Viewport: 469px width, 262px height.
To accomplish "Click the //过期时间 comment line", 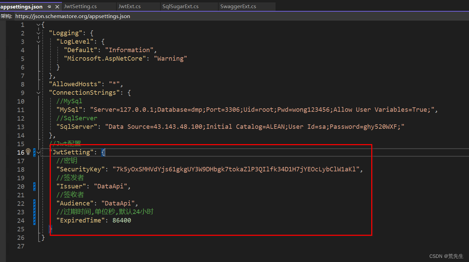I will tap(105, 212).
